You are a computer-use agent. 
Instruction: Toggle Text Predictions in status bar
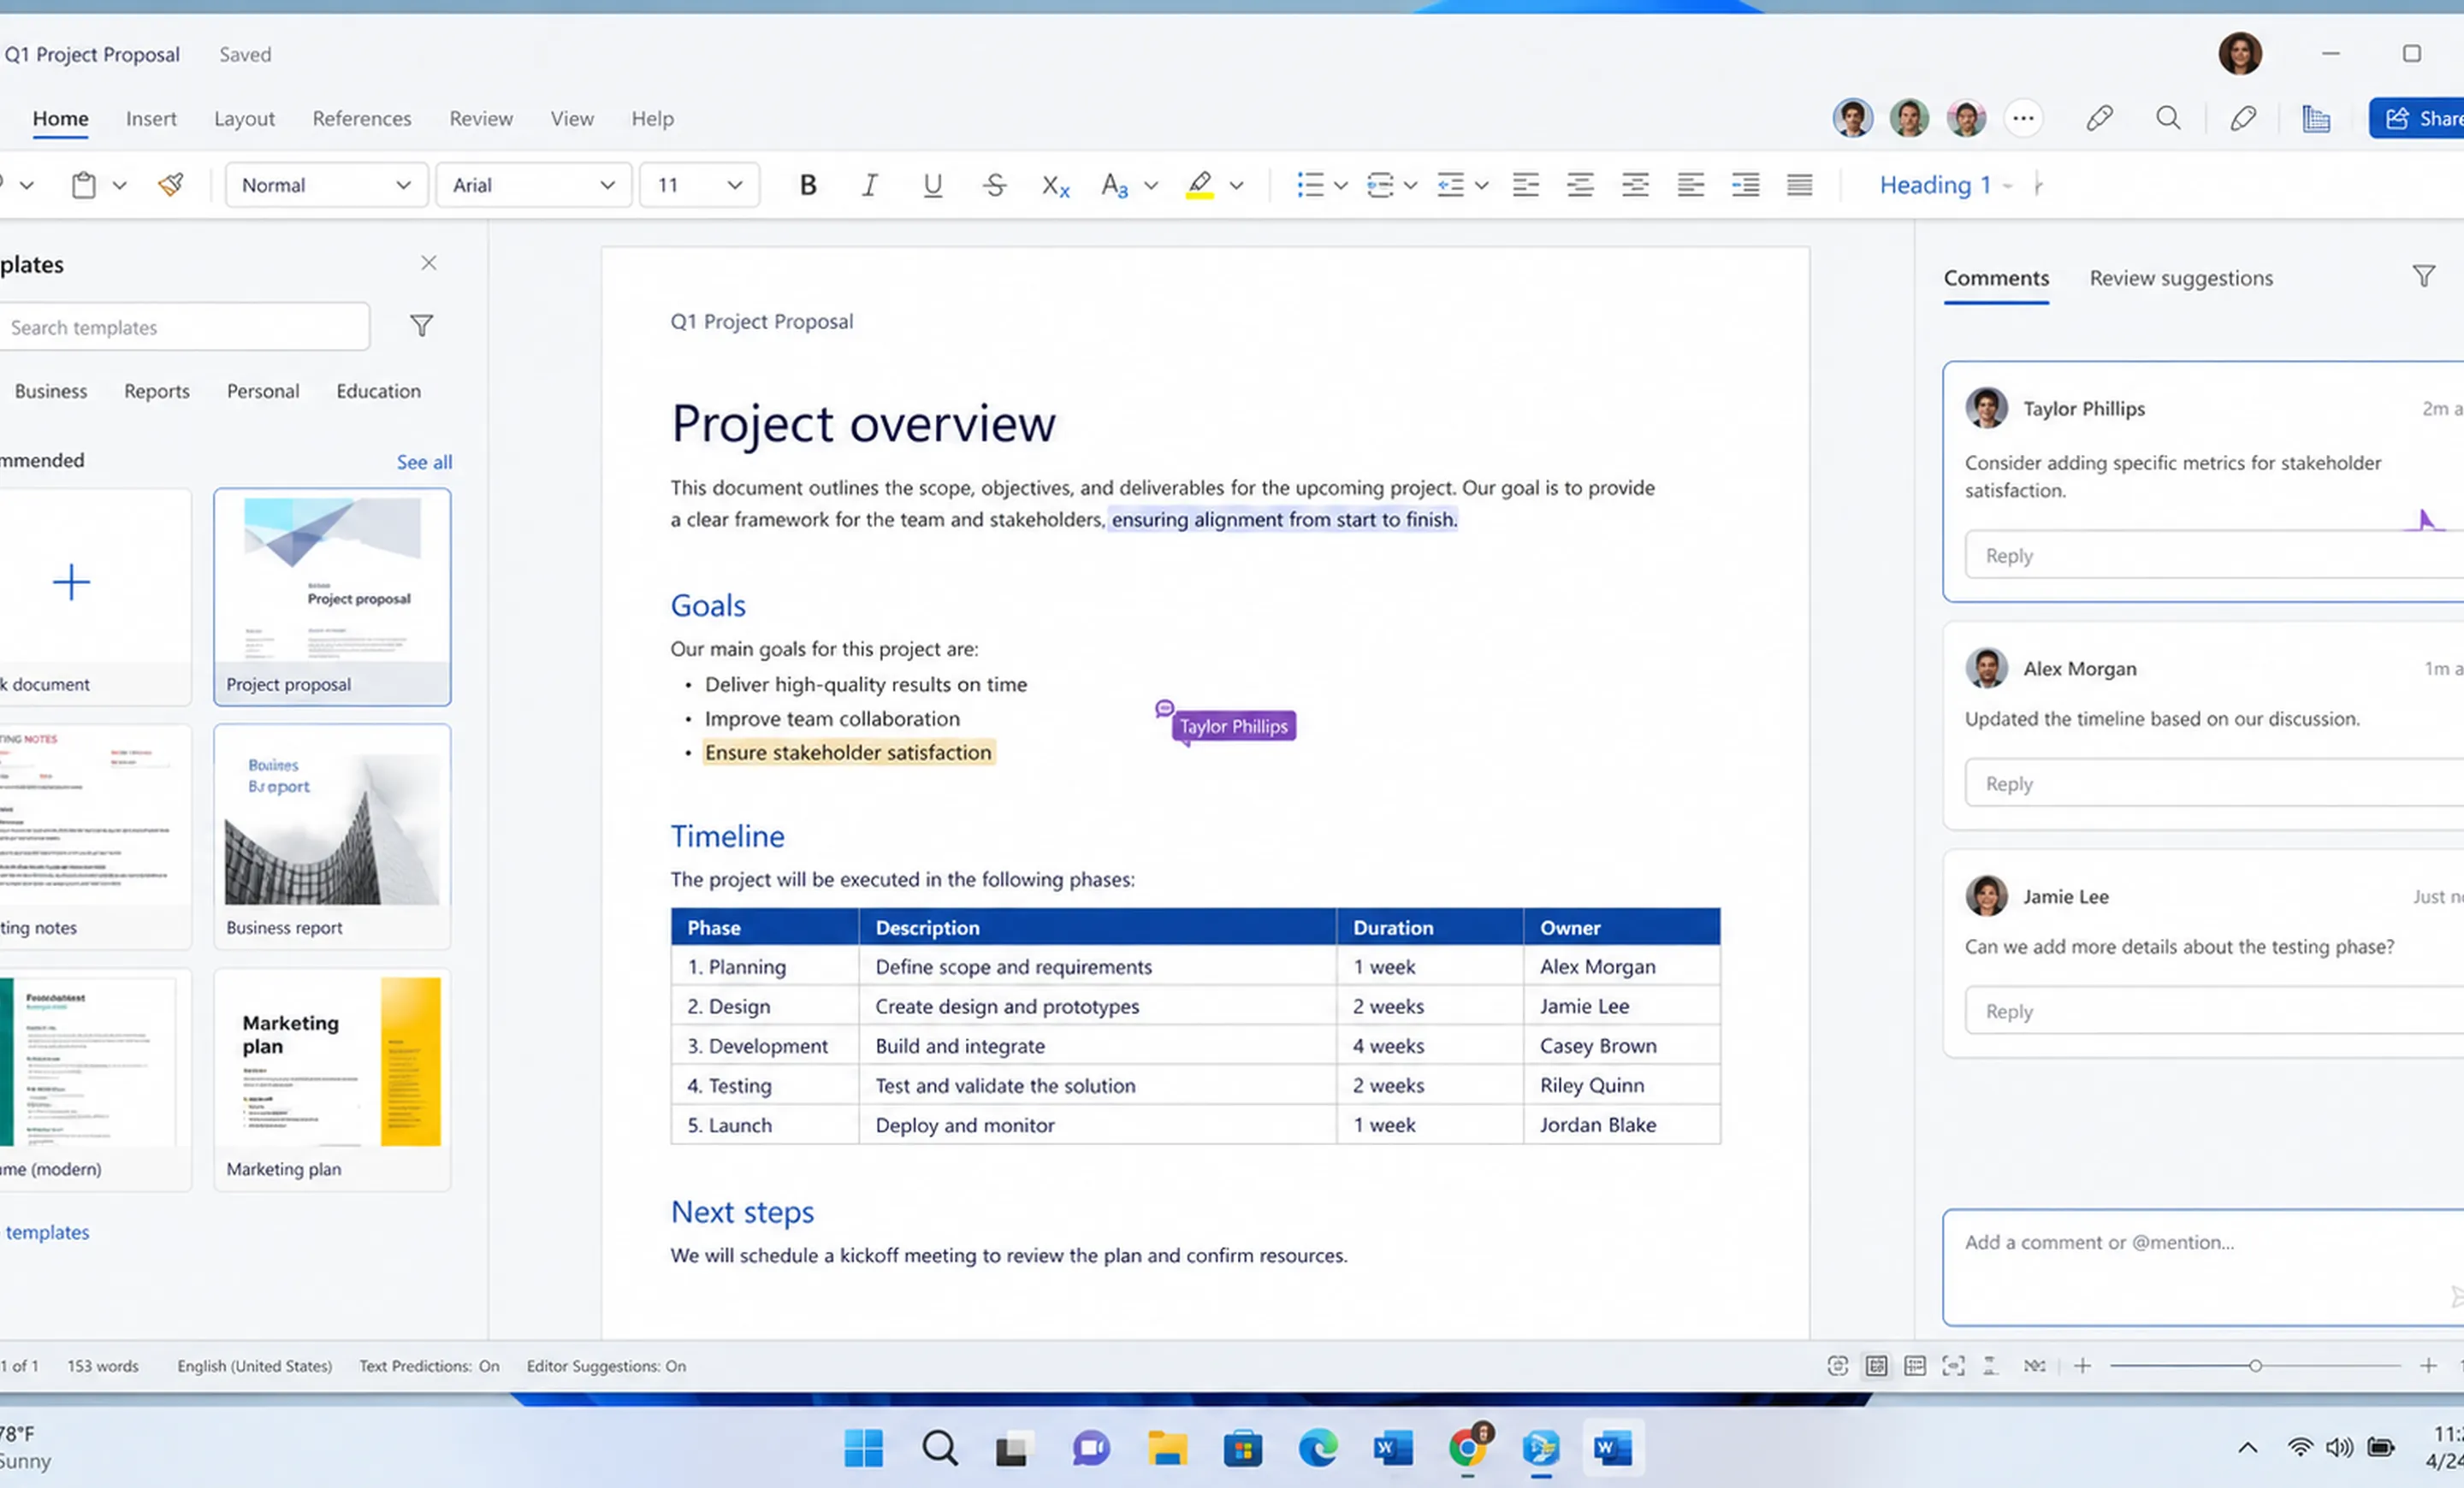click(429, 1366)
